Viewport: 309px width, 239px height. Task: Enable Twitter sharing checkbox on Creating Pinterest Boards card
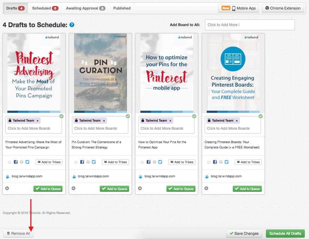pyautogui.click(x=221, y=162)
